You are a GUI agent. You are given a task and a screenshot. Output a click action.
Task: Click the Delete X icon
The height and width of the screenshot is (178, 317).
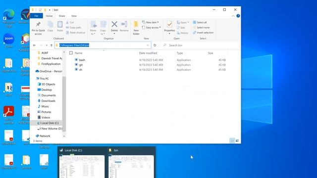(x=114, y=24)
